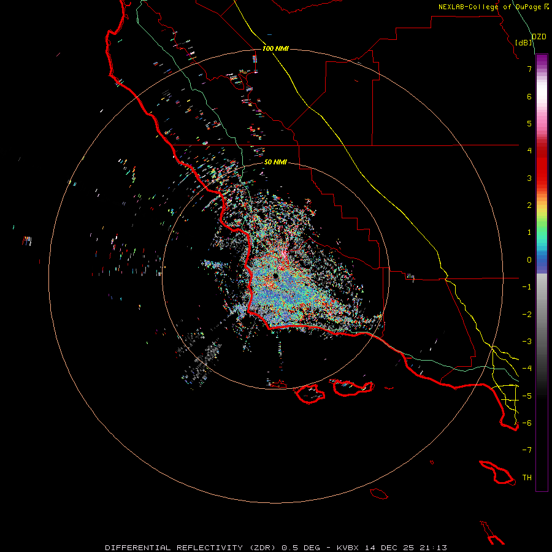Click the ZDR color scale bar
The height and width of the screenshot is (552, 552).
542,273
